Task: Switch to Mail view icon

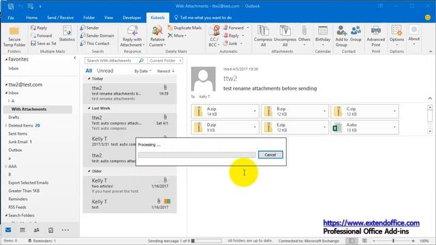Action: coord(8,230)
